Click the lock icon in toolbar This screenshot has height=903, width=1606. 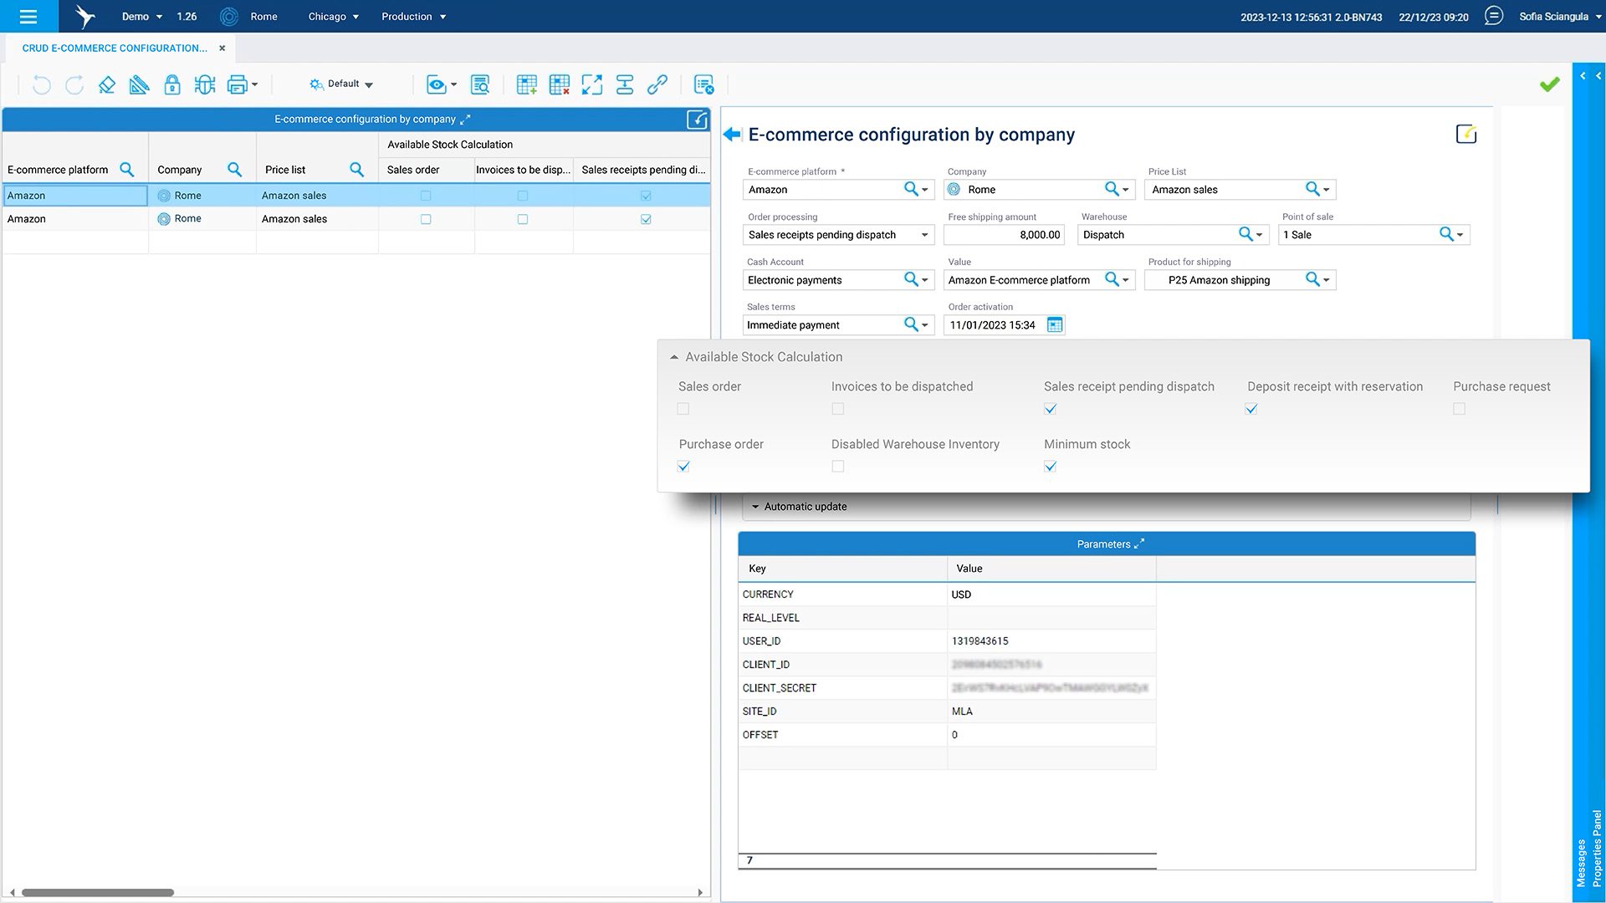coord(172,84)
